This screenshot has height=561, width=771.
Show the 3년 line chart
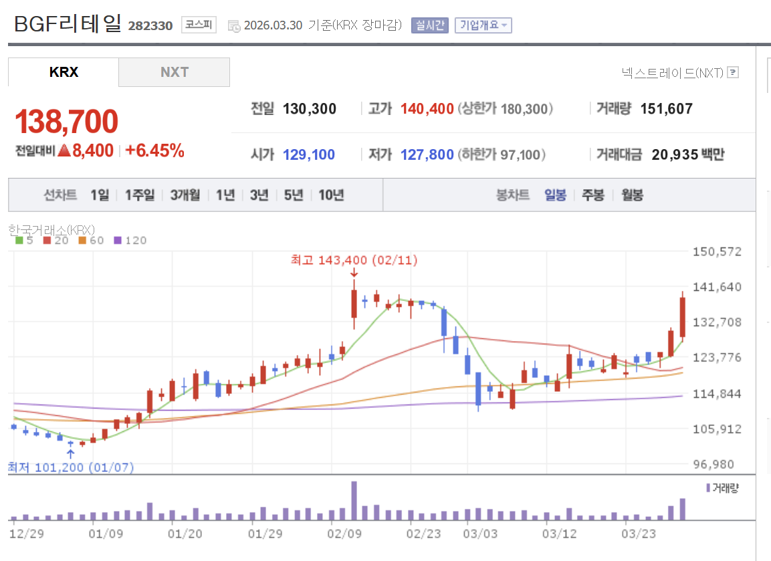(259, 195)
